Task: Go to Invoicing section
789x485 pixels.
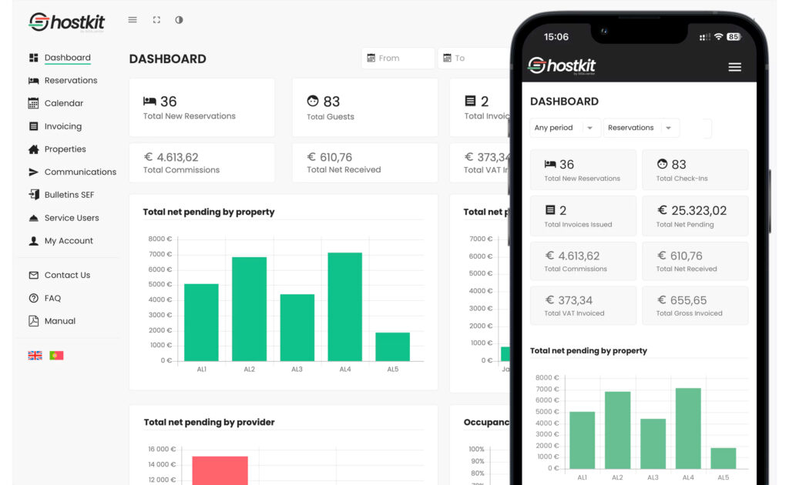Action: coord(62,126)
